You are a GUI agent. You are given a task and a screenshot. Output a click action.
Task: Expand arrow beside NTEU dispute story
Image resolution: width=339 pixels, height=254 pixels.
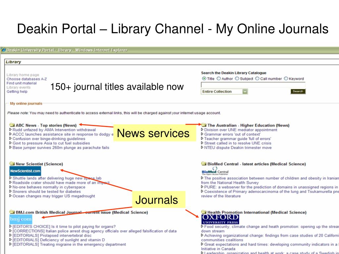[202, 148]
